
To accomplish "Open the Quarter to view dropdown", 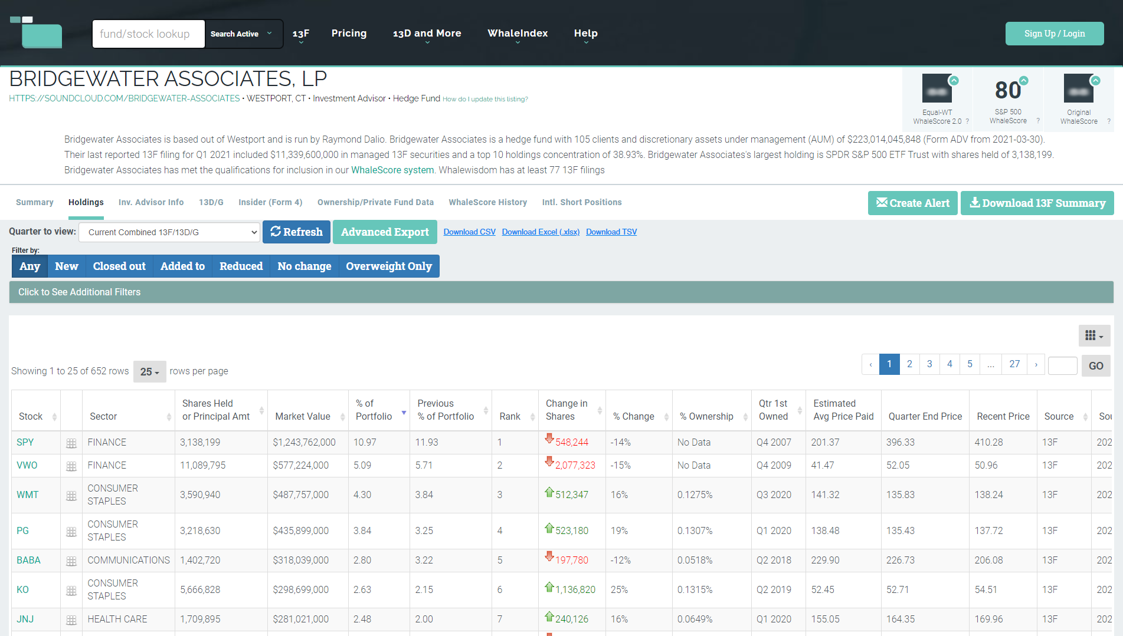I will coord(169,232).
